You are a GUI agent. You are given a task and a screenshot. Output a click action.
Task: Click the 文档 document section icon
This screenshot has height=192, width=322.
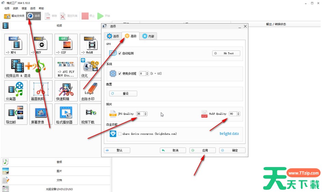5,180
